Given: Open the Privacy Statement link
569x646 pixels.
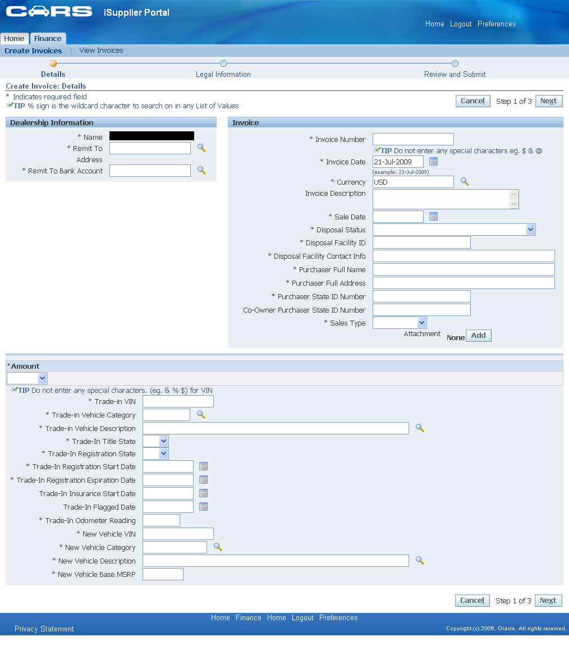Looking at the screenshot, I should [x=44, y=629].
